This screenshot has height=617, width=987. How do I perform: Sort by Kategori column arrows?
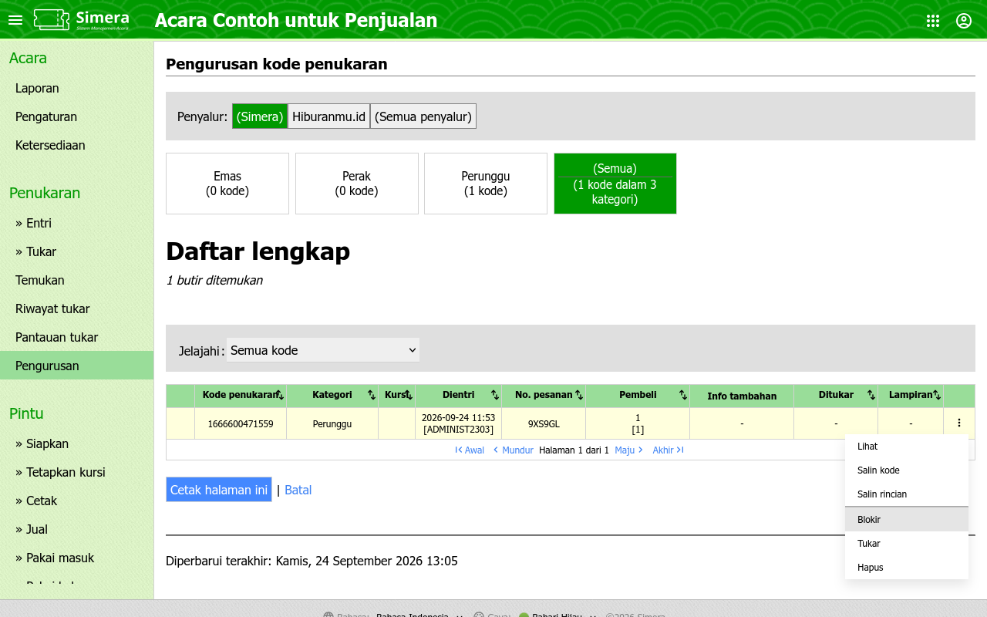pyautogui.click(x=372, y=396)
